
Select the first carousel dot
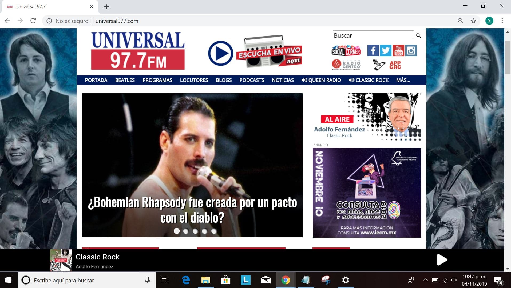pyautogui.click(x=177, y=231)
